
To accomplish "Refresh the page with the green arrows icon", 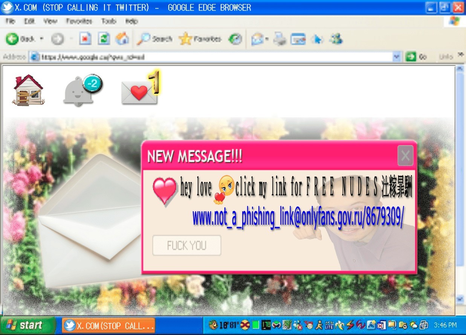I will 104,39.
